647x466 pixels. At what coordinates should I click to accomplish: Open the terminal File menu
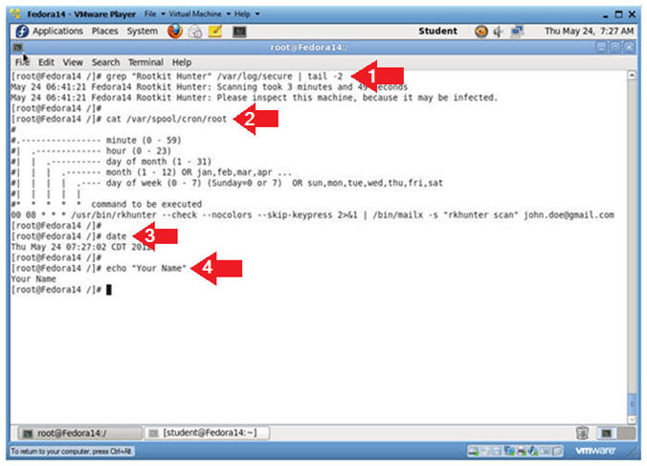click(22, 62)
